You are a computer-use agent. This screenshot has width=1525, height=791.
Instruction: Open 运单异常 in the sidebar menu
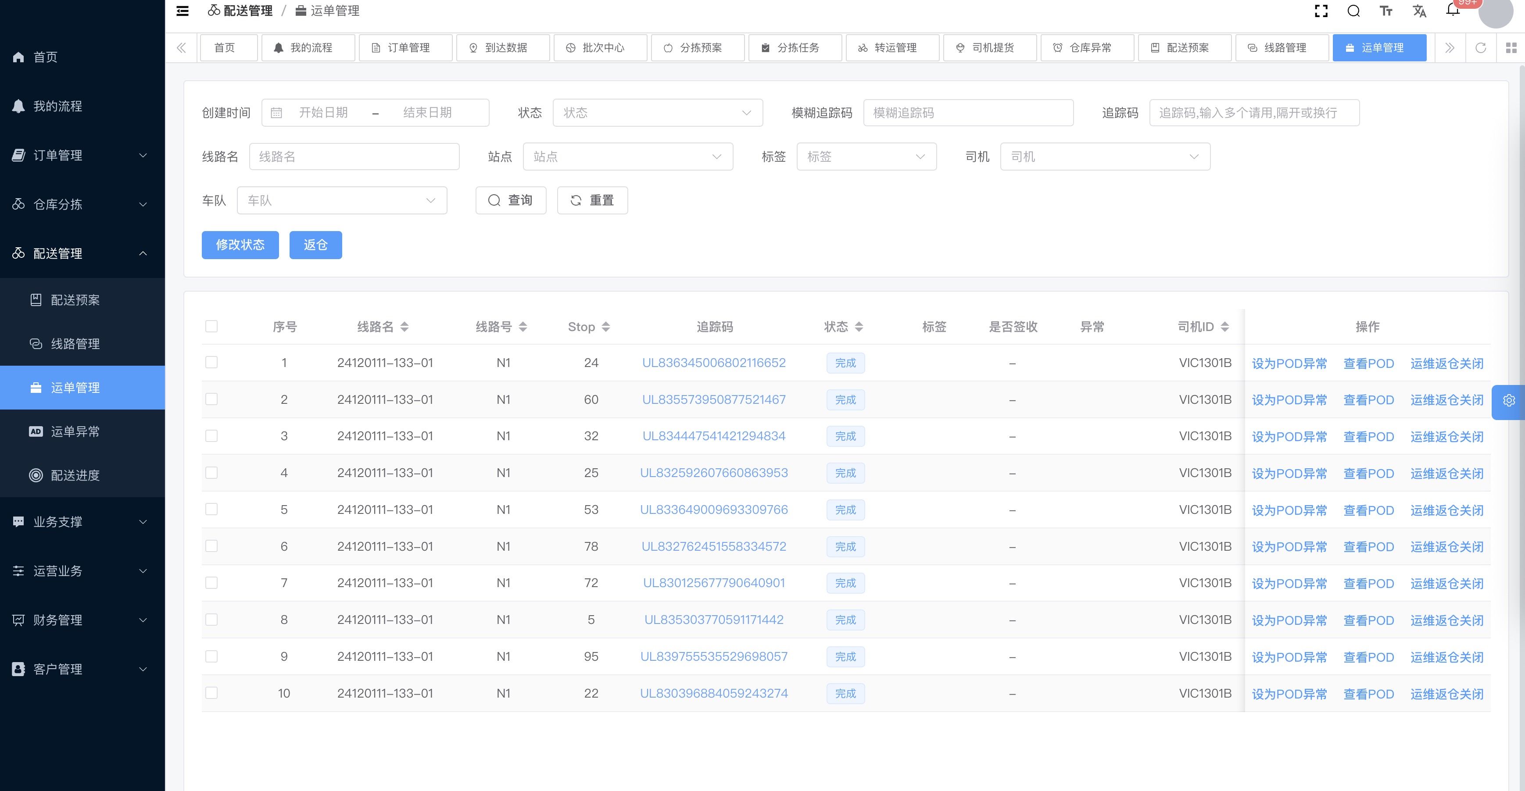[x=75, y=432]
